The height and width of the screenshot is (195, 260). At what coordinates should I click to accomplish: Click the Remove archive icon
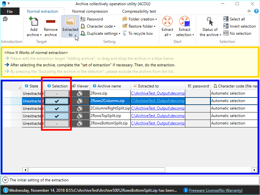(x=51, y=22)
